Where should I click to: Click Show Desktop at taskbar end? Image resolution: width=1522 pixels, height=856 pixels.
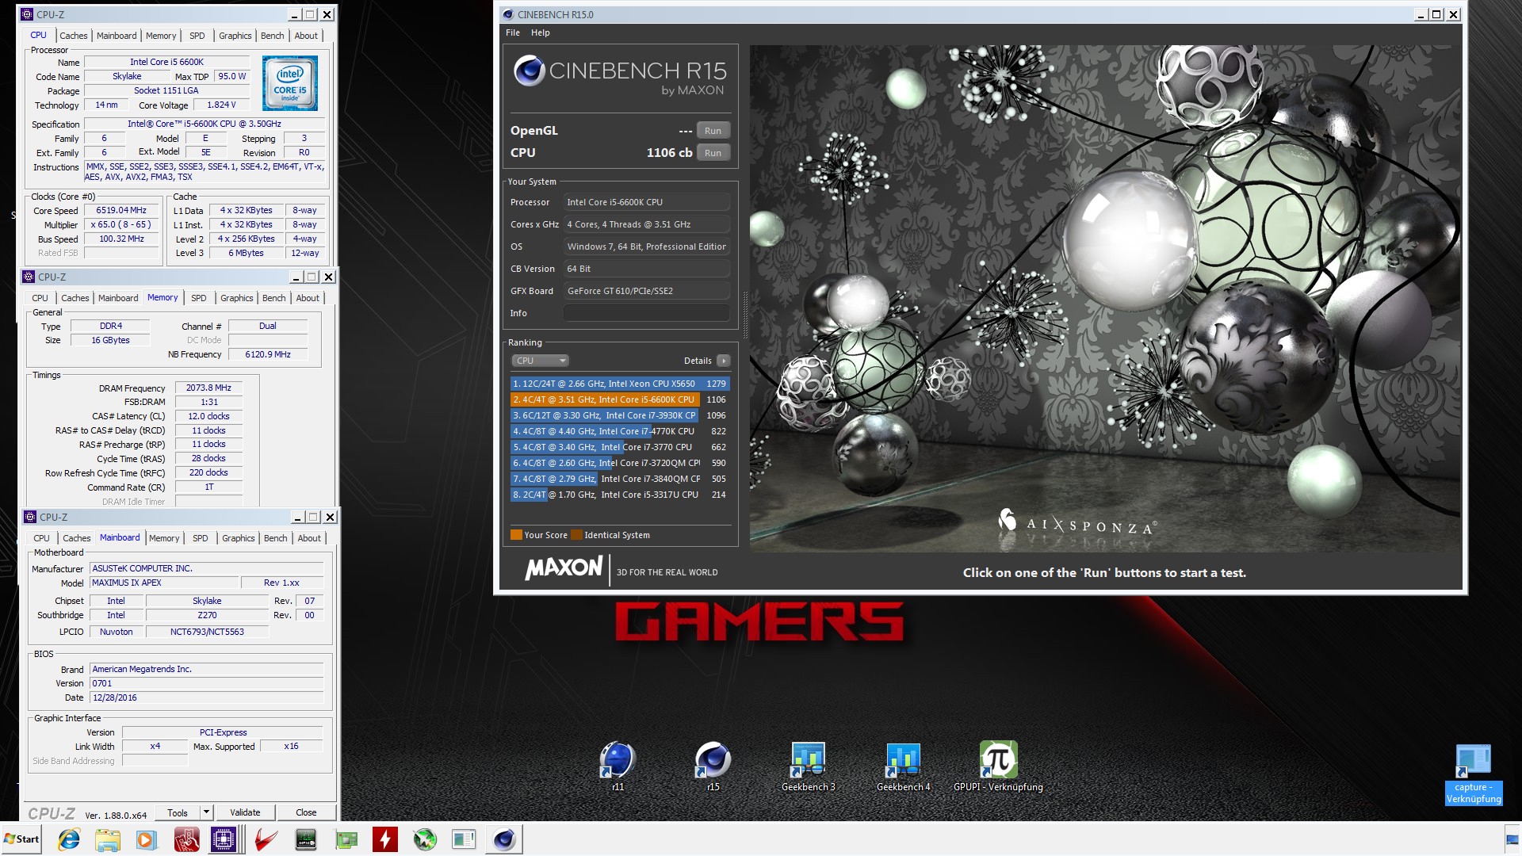tap(1512, 839)
